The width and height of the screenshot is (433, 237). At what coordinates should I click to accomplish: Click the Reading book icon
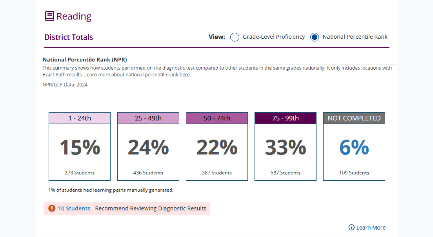pyautogui.click(x=49, y=16)
